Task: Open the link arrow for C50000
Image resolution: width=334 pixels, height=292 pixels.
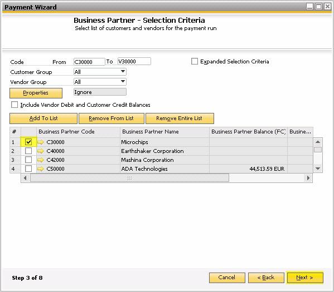Action: pyautogui.click(x=41, y=169)
